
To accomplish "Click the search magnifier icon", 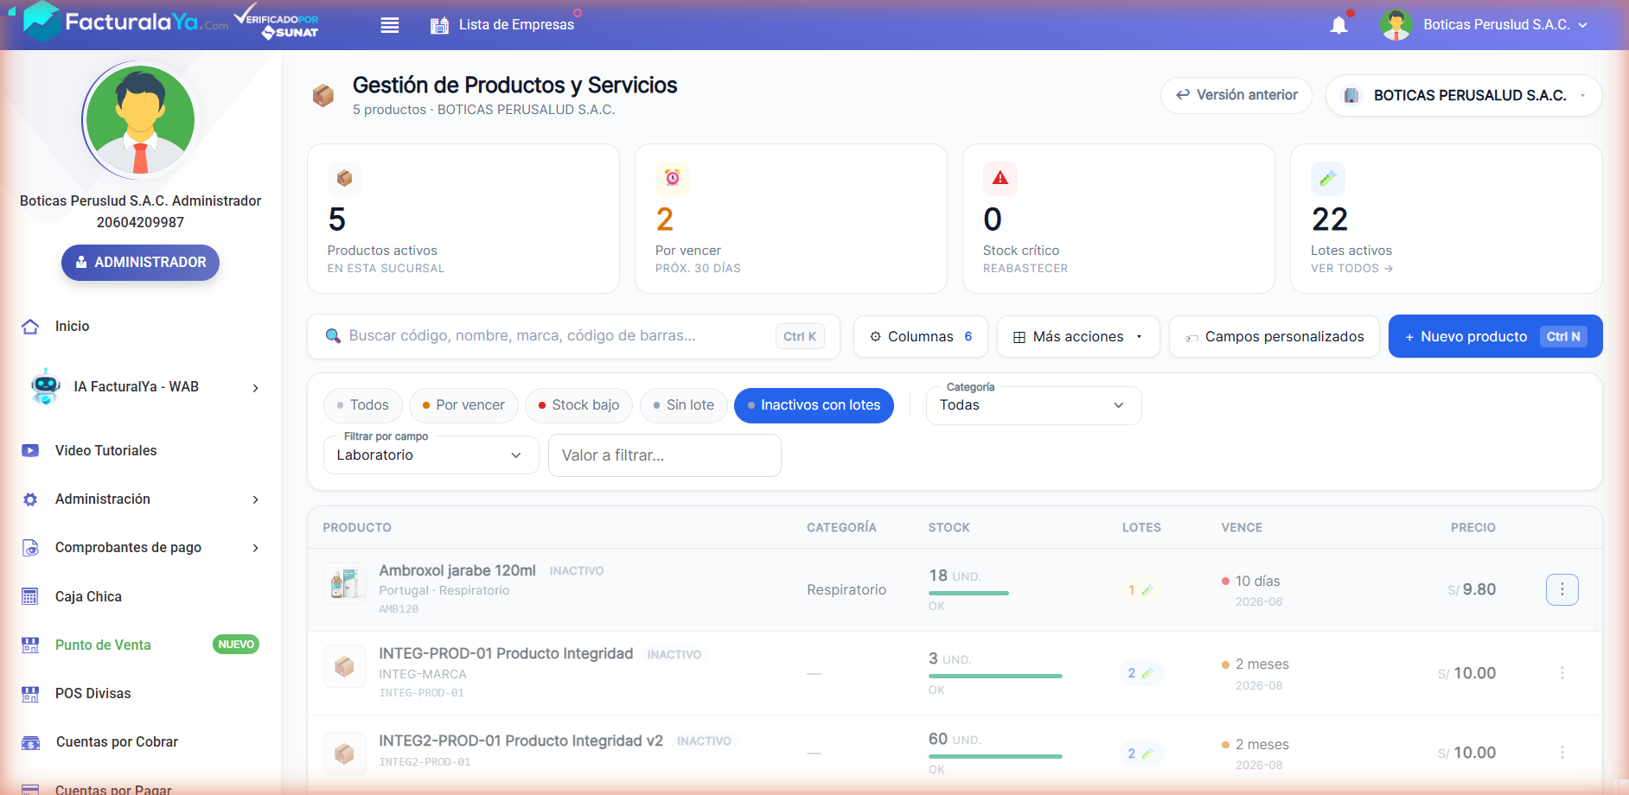I will click(333, 336).
